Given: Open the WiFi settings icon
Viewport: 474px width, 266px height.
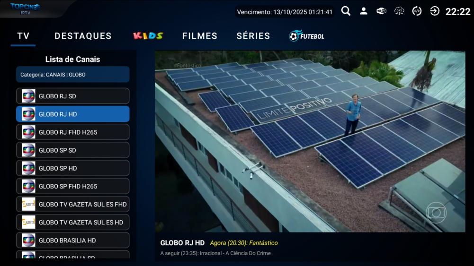Looking at the screenshot, I should click(381, 11).
